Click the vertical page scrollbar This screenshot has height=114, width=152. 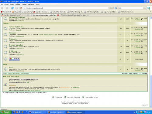[151, 62]
